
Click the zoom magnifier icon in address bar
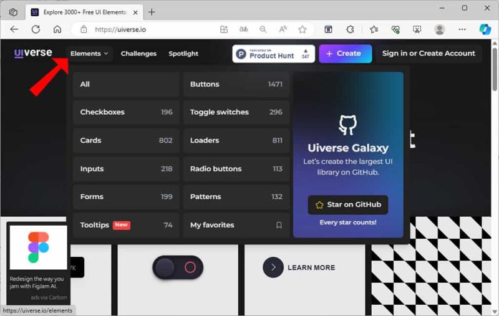click(263, 29)
